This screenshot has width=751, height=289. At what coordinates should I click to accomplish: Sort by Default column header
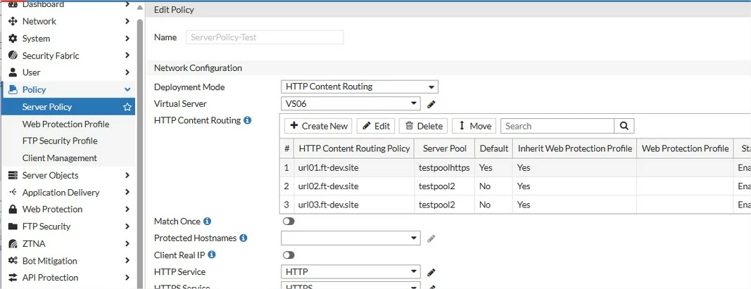(494, 149)
